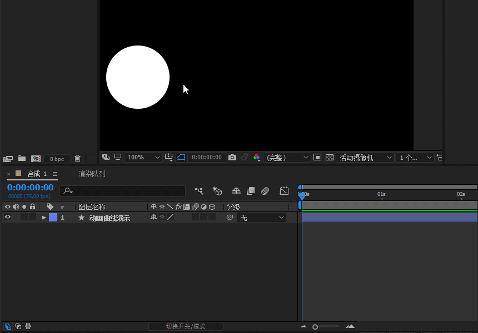Click the frame blending column header icon
Image resolution: width=478 pixels, height=333 pixels.
click(x=187, y=206)
